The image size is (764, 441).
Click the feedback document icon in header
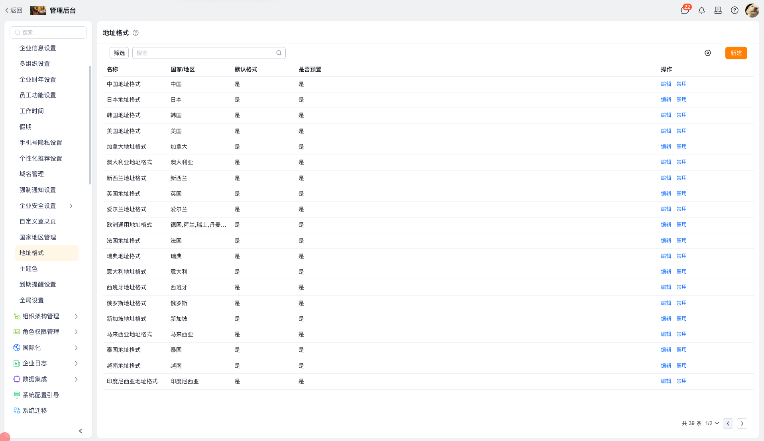(718, 10)
